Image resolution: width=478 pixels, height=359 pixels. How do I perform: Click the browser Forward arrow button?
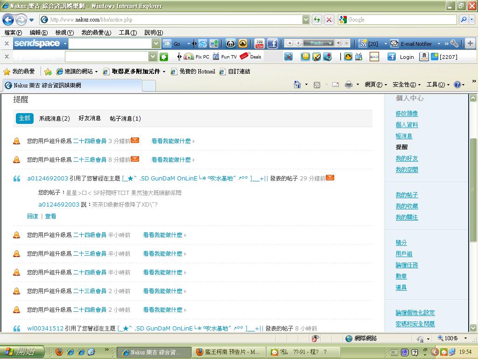tap(21, 20)
